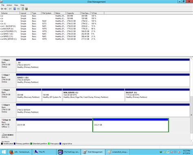Select the 100 MB EFI System partition block

click(52, 95)
